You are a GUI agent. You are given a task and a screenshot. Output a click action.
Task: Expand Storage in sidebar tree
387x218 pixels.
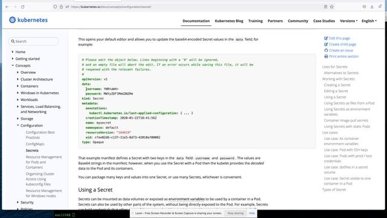pyautogui.click(x=18, y=119)
